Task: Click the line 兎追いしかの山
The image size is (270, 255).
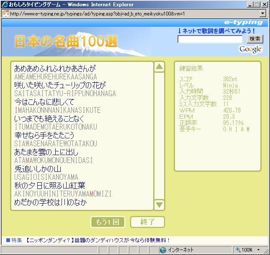Action: [x=38, y=169]
